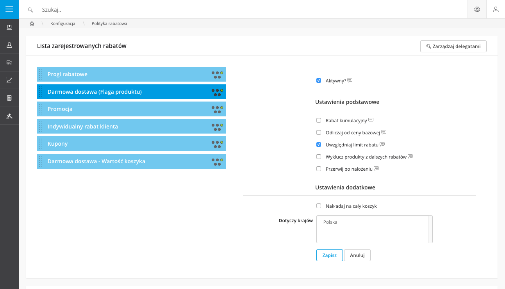This screenshot has width=505, height=289.
Task: Click into the Szukaj search field
Action: [x=234, y=9]
